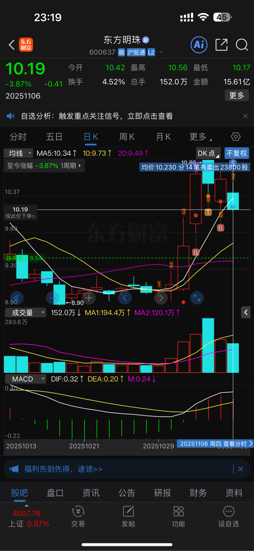Open 自选分析 notice text
254x551 pixels.
coord(97,116)
